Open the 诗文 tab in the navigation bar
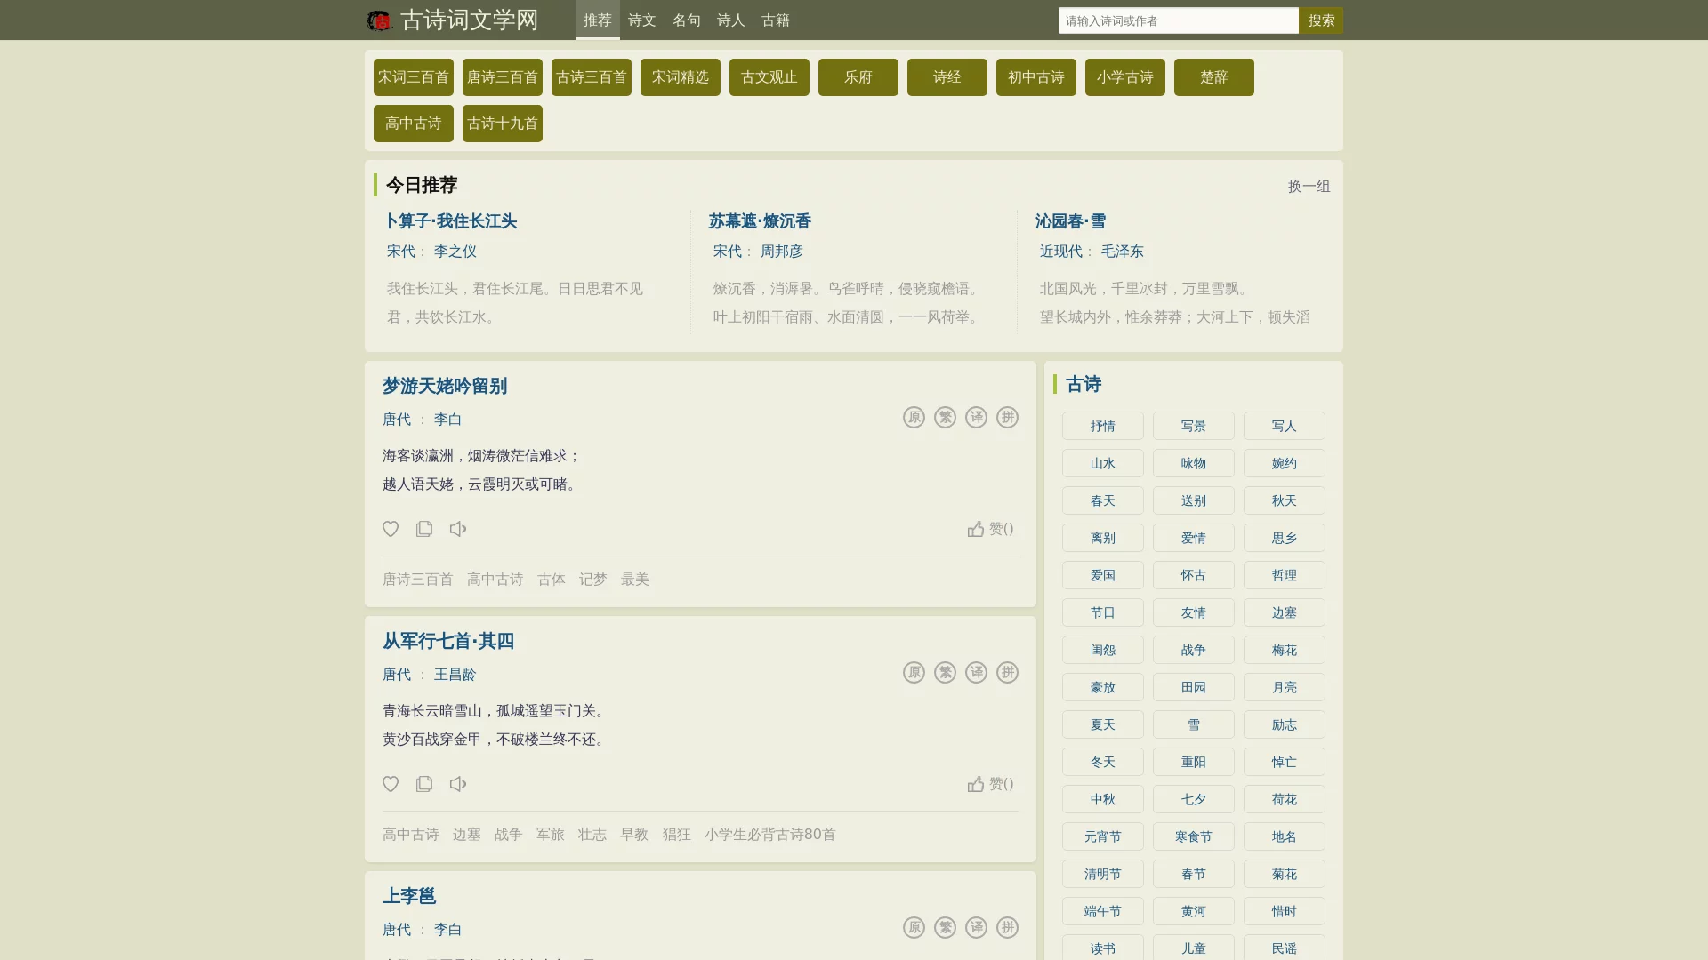Viewport: 1708px width, 960px height. pyautogui.click(x=641, y=20)
